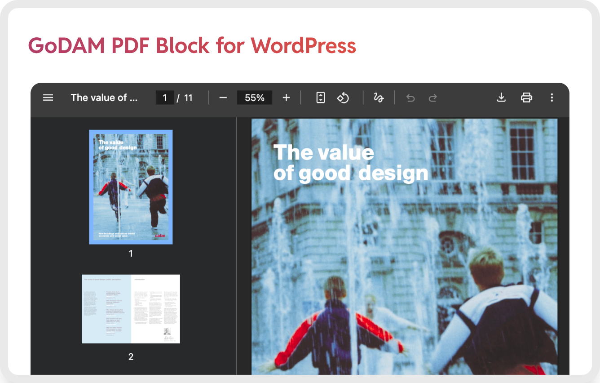600x383 pixels.
Task: Rotate the document counterclockwise
Action: (x=343, y=98)
